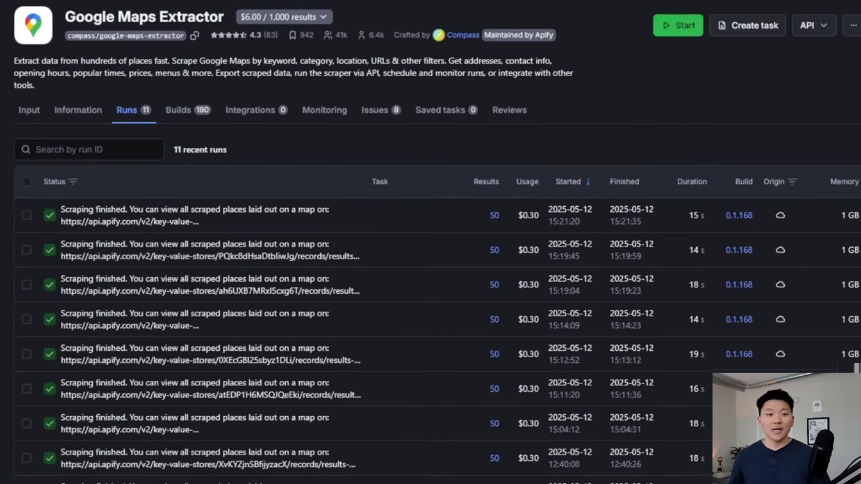Image resolution: width=861 pixels, height=484 pixels.
Task: Select the run started at 15:14:09
Action: click(x=26, y=319)
